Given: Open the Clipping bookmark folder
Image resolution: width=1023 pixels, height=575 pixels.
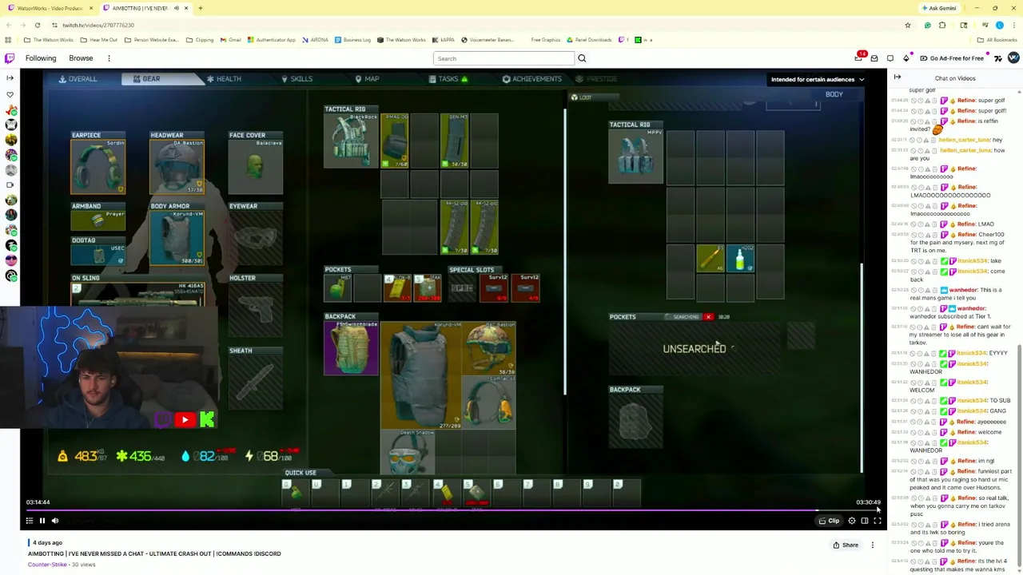Looking at the screenshot, I should pyautogui.click(x=200, y=40).
